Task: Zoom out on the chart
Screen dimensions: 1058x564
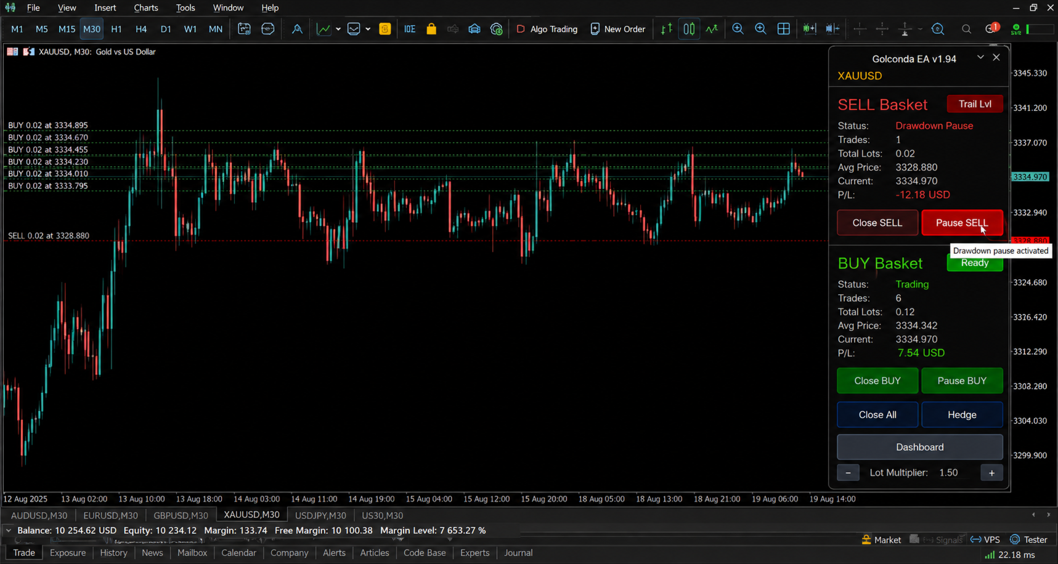Action: 760,29
